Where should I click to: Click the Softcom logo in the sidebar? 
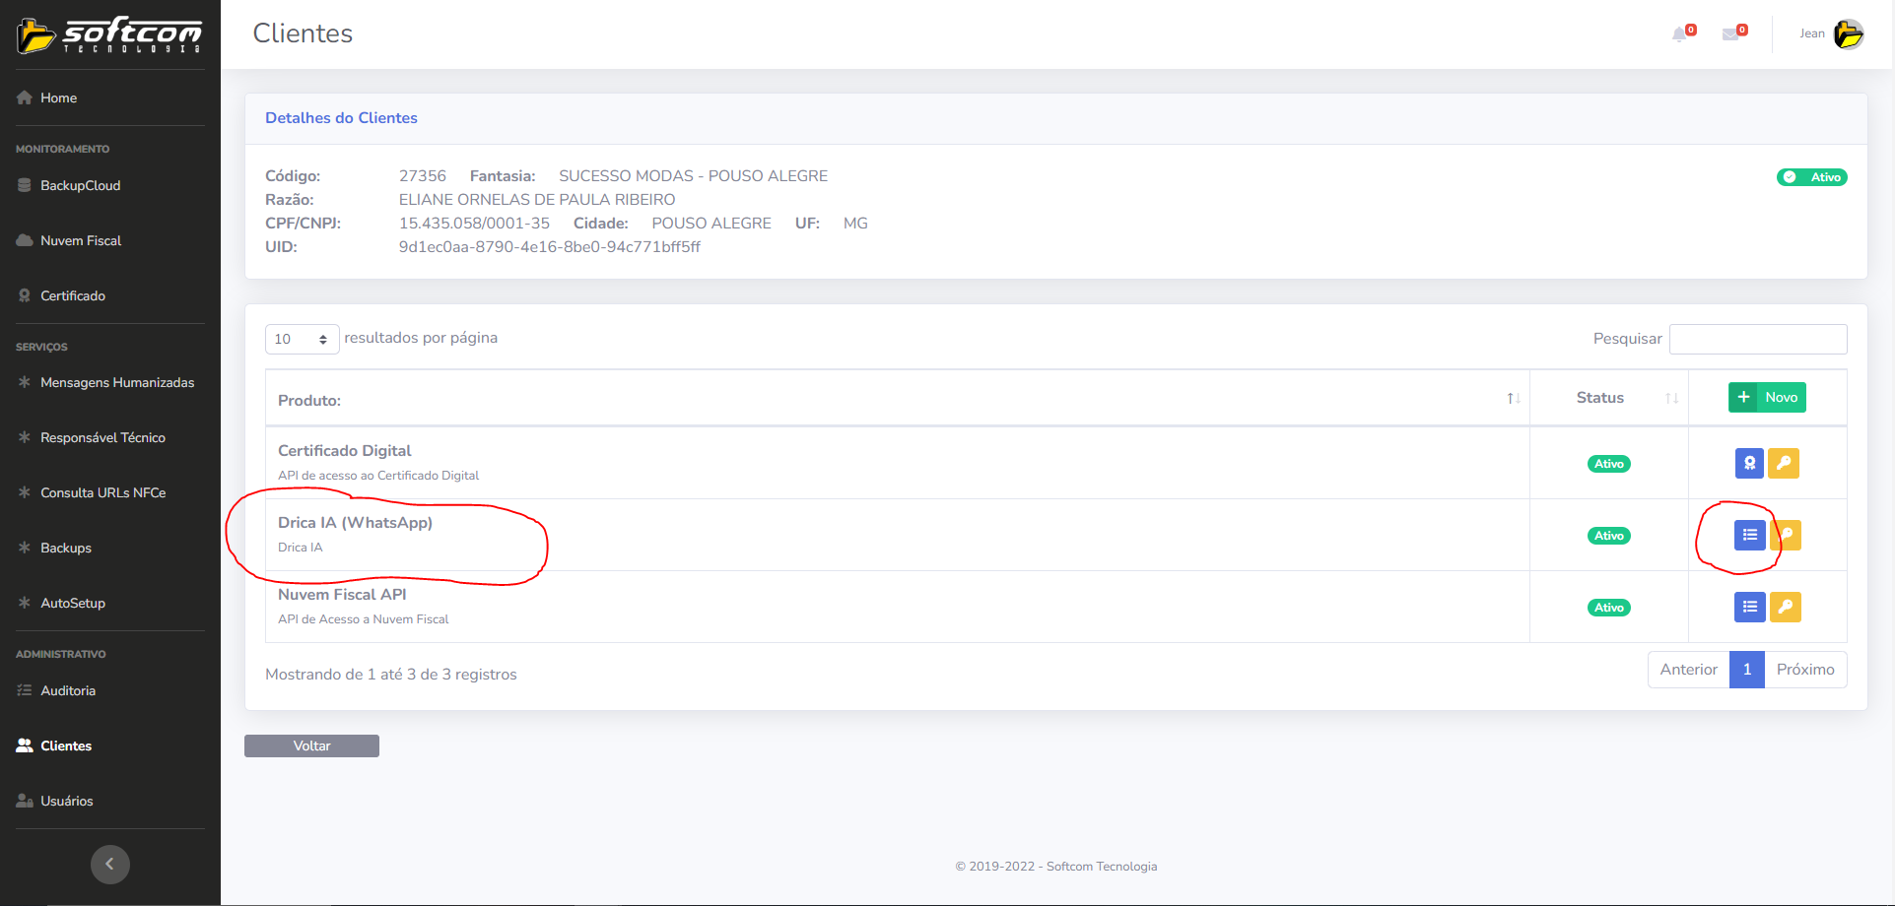click(109, 34)
